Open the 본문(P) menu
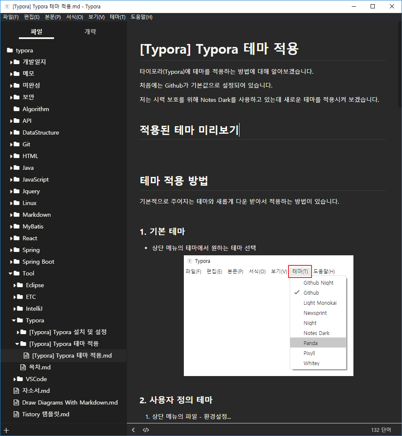 coord(53,17)
